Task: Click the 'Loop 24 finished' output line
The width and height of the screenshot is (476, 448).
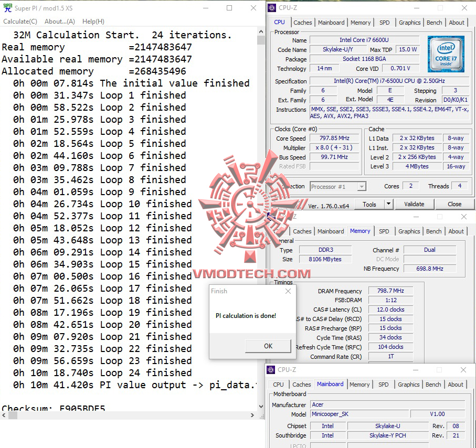Action: [102, 373]
